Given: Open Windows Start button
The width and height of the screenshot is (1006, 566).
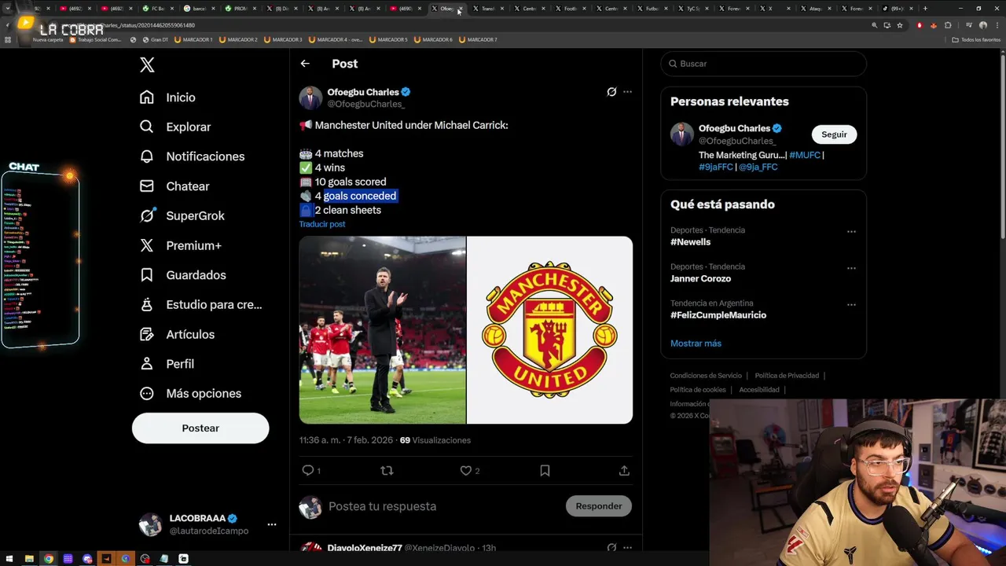Looking at the screenshot, I should [10, 559].
